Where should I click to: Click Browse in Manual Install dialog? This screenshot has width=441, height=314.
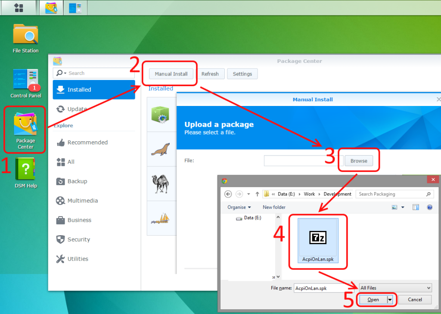point(359,161)
